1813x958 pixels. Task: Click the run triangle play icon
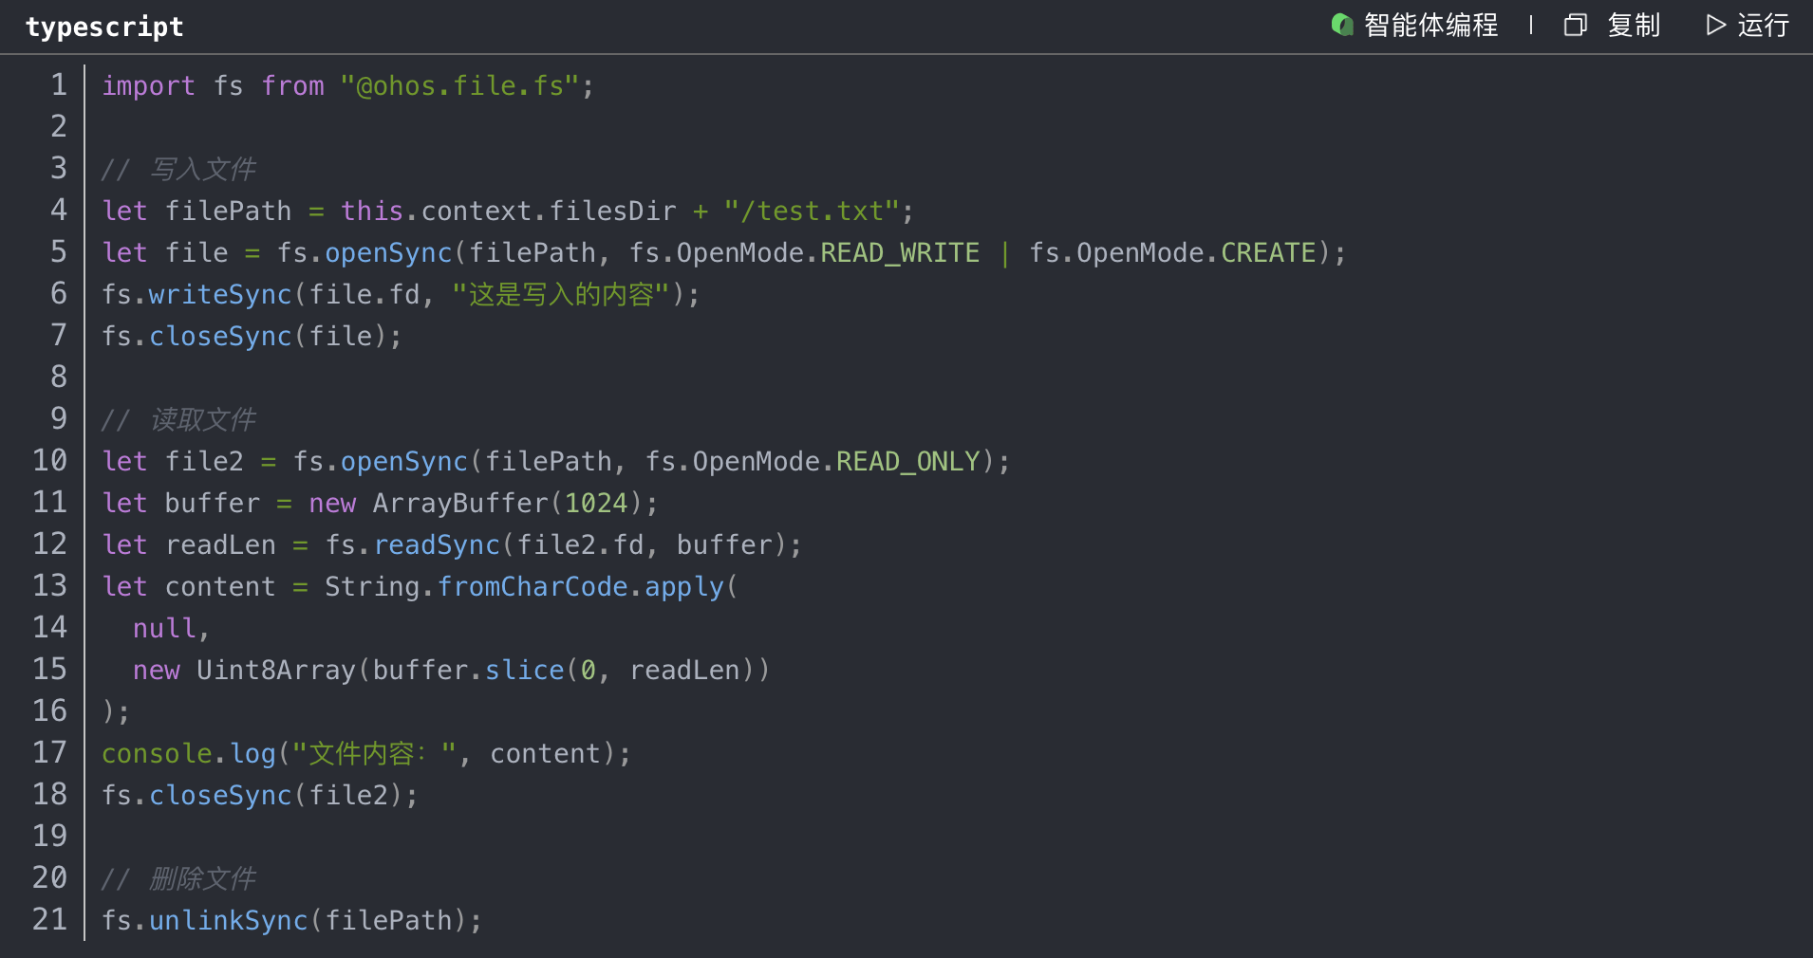(x=1715, y=25)
